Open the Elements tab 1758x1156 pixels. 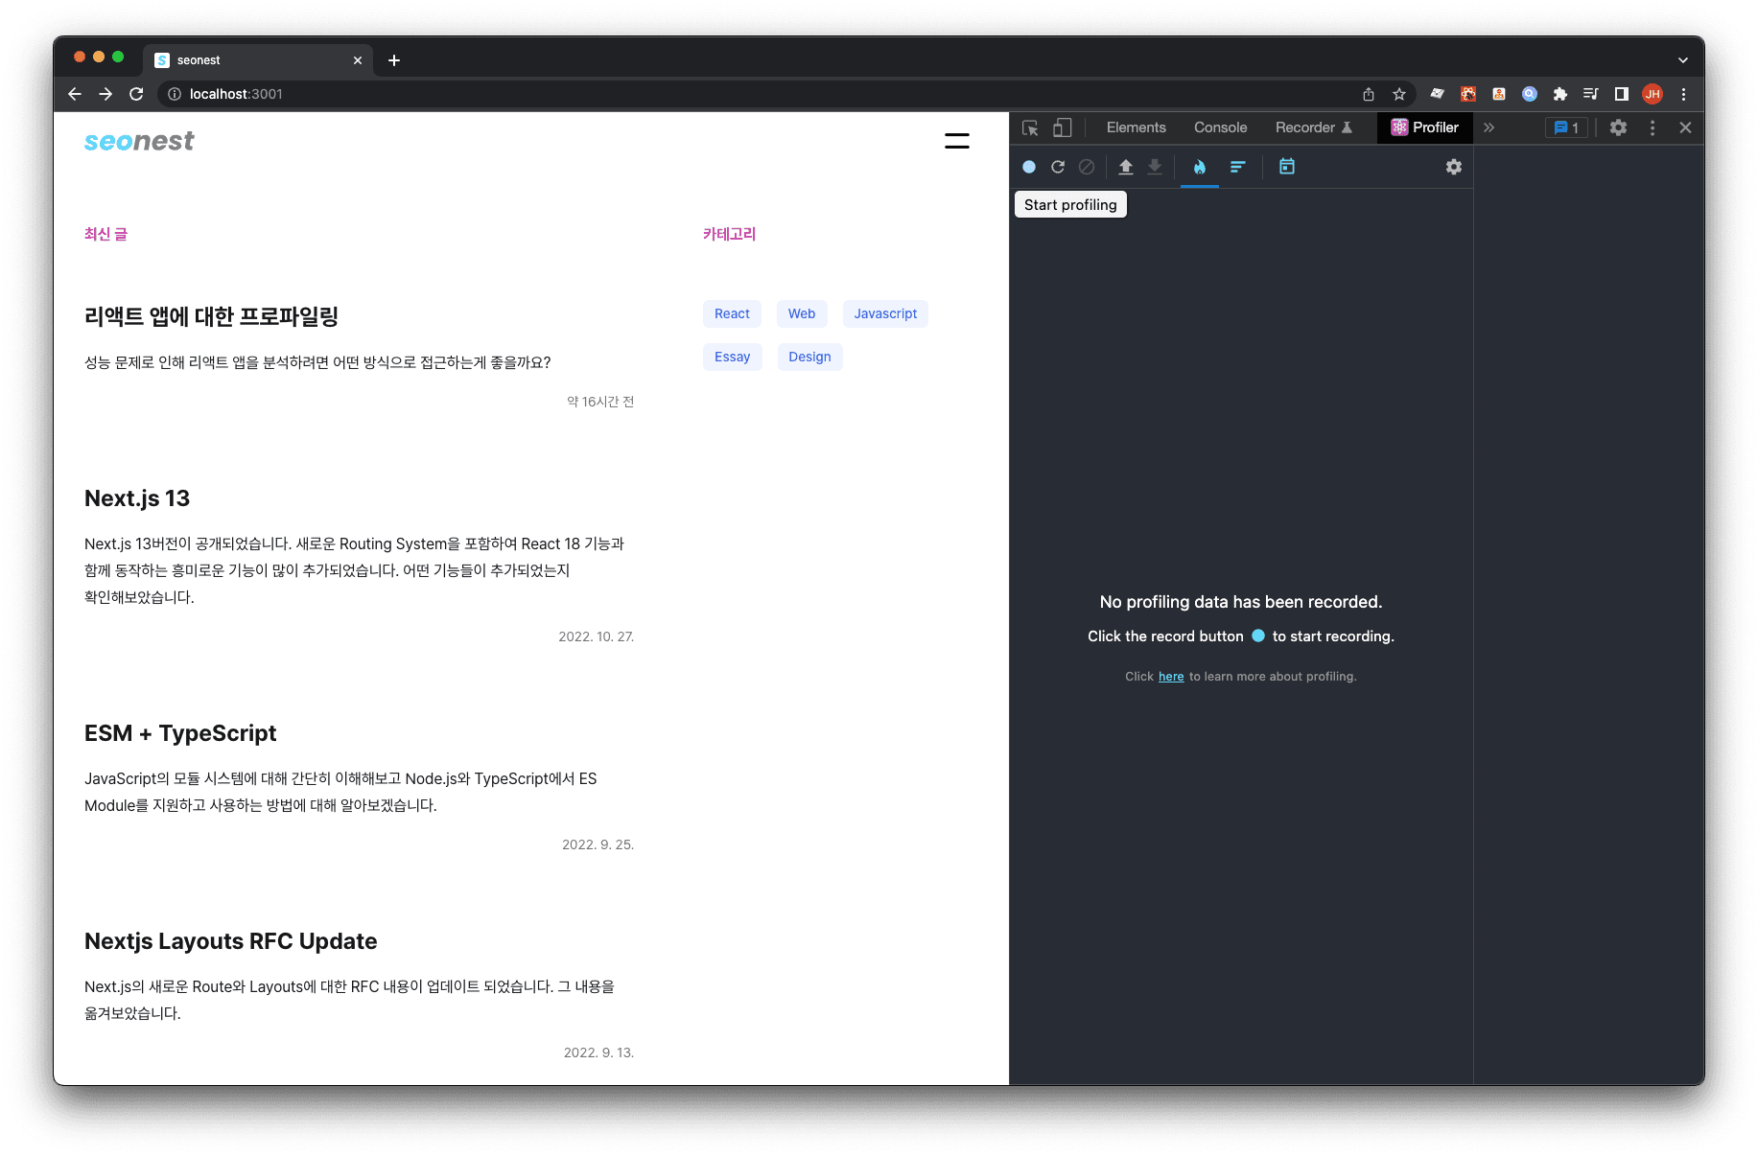pyautogui.click(x=1136, y=127)
